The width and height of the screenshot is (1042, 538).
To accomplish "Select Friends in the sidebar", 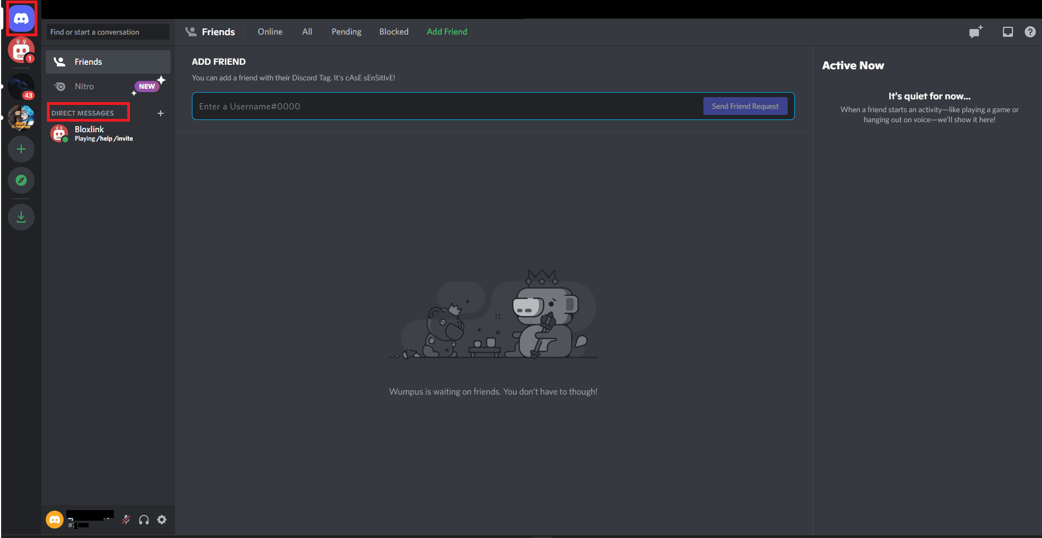I will (x=108, y=62).
